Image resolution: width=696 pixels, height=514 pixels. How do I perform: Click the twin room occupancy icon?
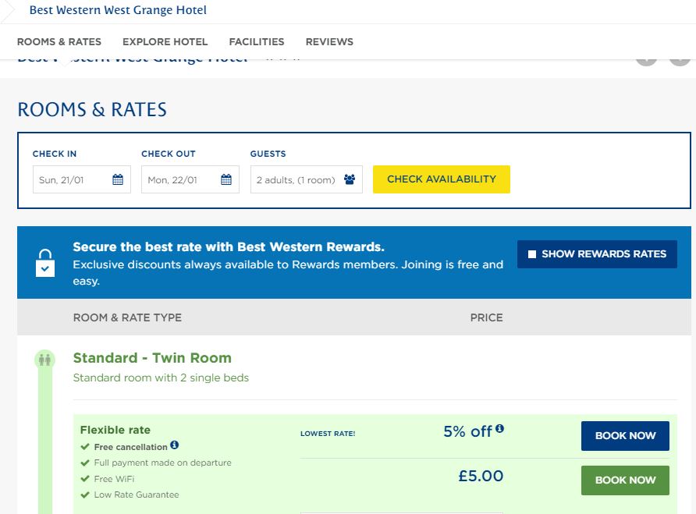(x=44, y=359)
